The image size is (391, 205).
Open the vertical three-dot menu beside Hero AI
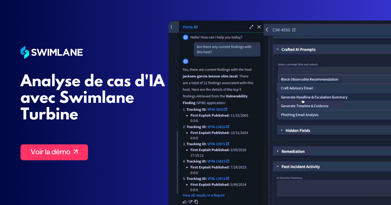[x=171, y=27]
